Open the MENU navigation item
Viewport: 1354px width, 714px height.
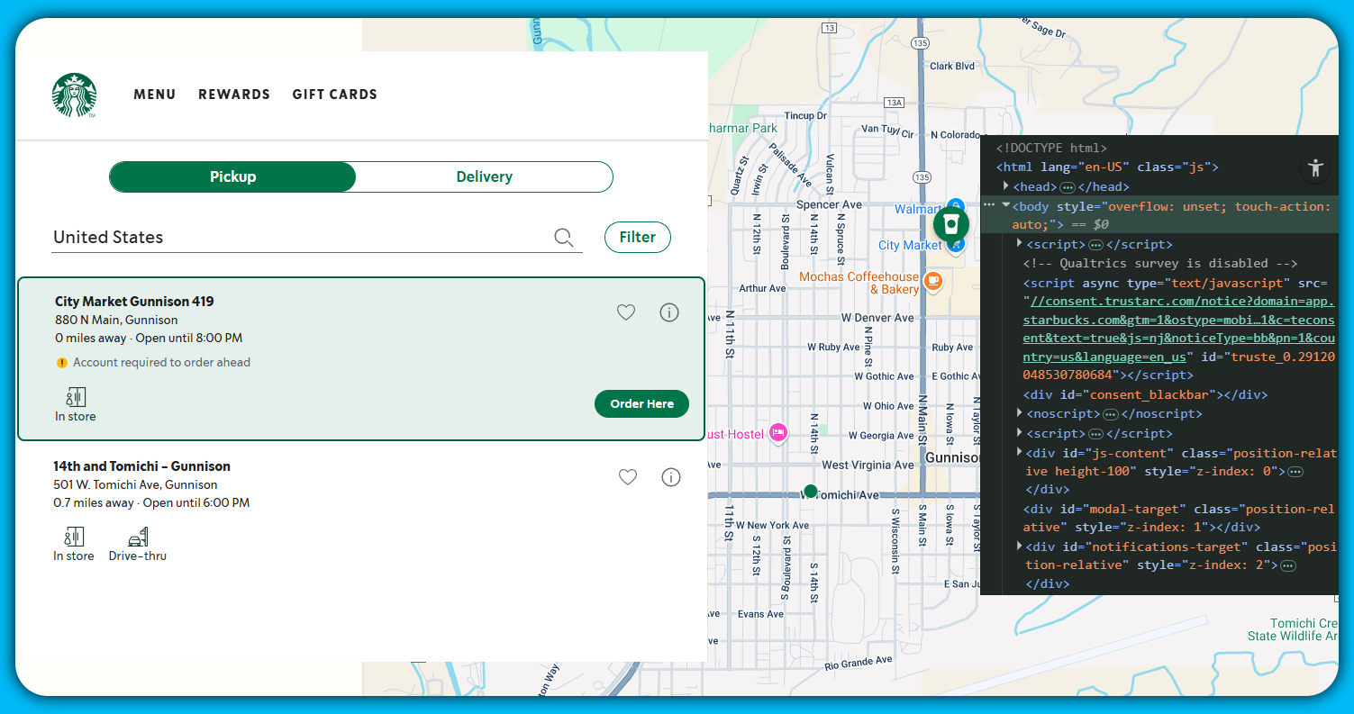[155, 95]
